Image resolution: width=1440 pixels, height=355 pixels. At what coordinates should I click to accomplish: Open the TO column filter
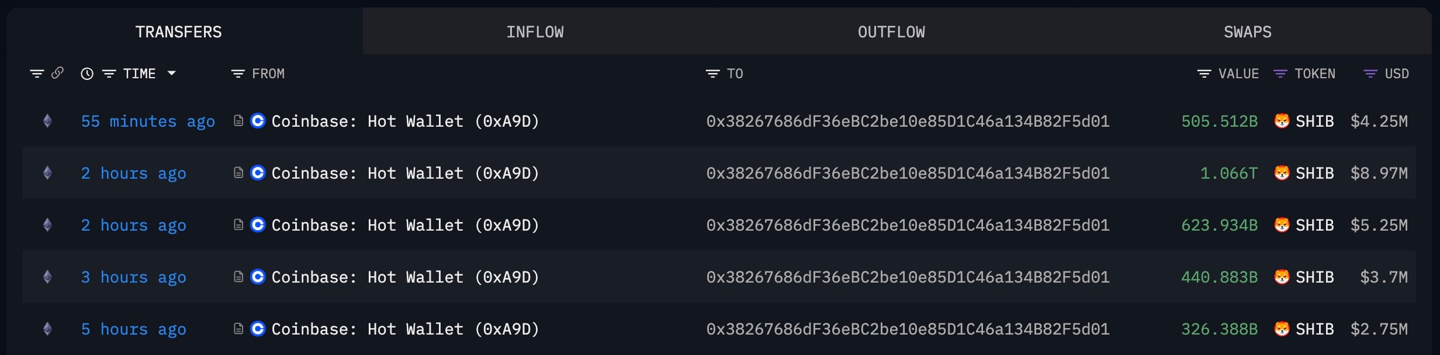click(712, 74)
